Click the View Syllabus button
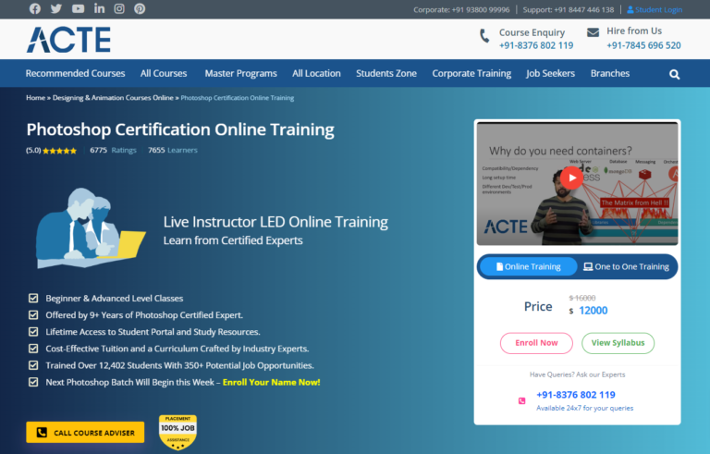The width and height of the screenshot is (710, 454). click(x=618, y=343)
